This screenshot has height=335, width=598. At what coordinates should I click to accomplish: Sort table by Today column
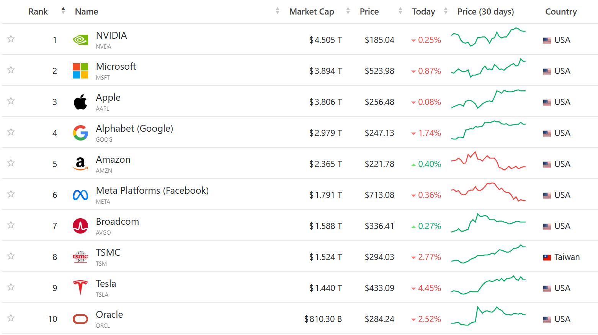pyautogui.click(x=423, y=11)
